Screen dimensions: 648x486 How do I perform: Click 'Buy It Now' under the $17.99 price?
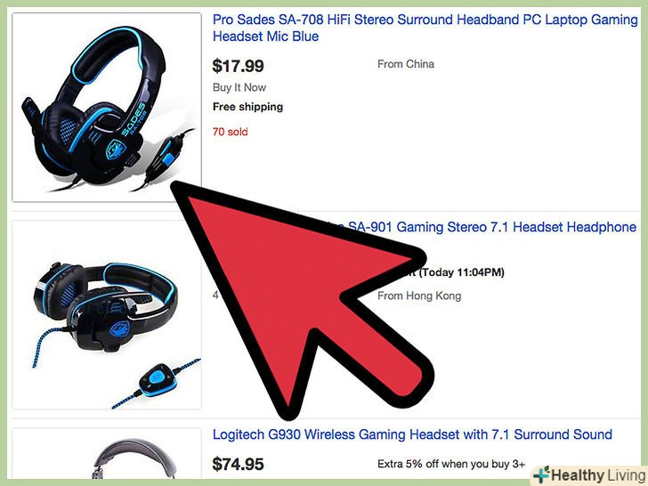(239, 87)
